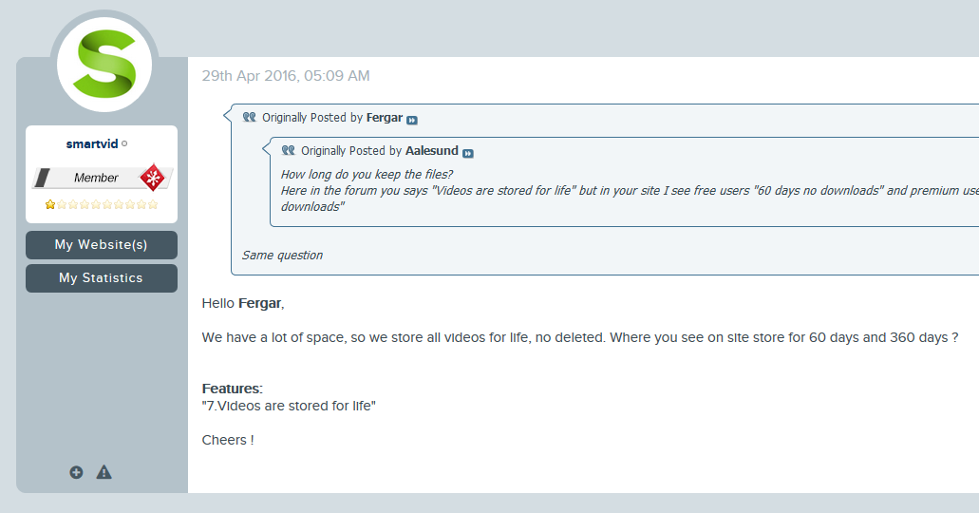Open the My Statistics button
The height and width of the screenshot is (513, 979).
(x=102, y=278)
